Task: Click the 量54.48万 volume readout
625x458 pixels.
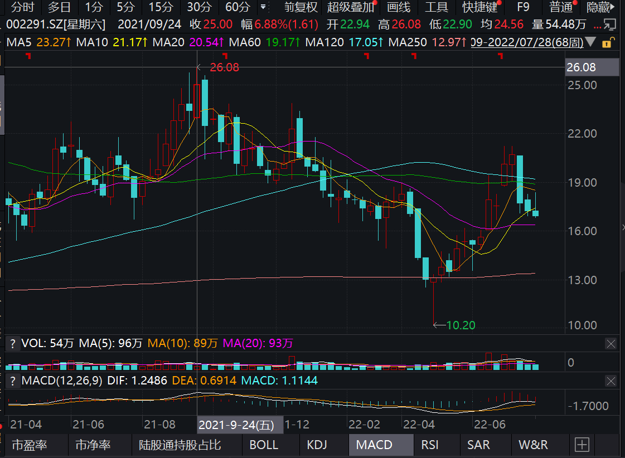Action: [559, 25]
